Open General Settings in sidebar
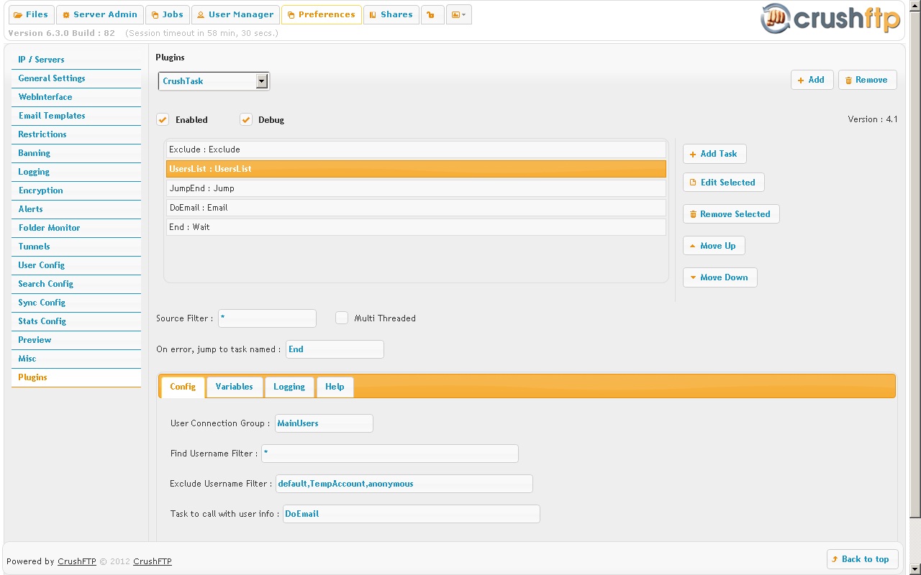The image size is (921, 575). (76, 78)
